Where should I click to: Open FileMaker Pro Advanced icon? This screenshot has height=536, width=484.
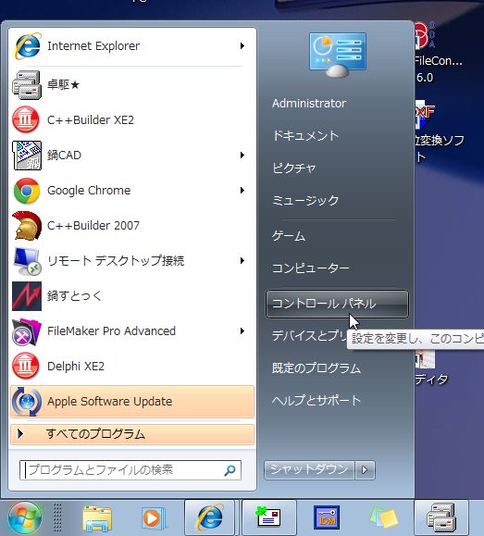pyautogui.click(x=27, y=331)
